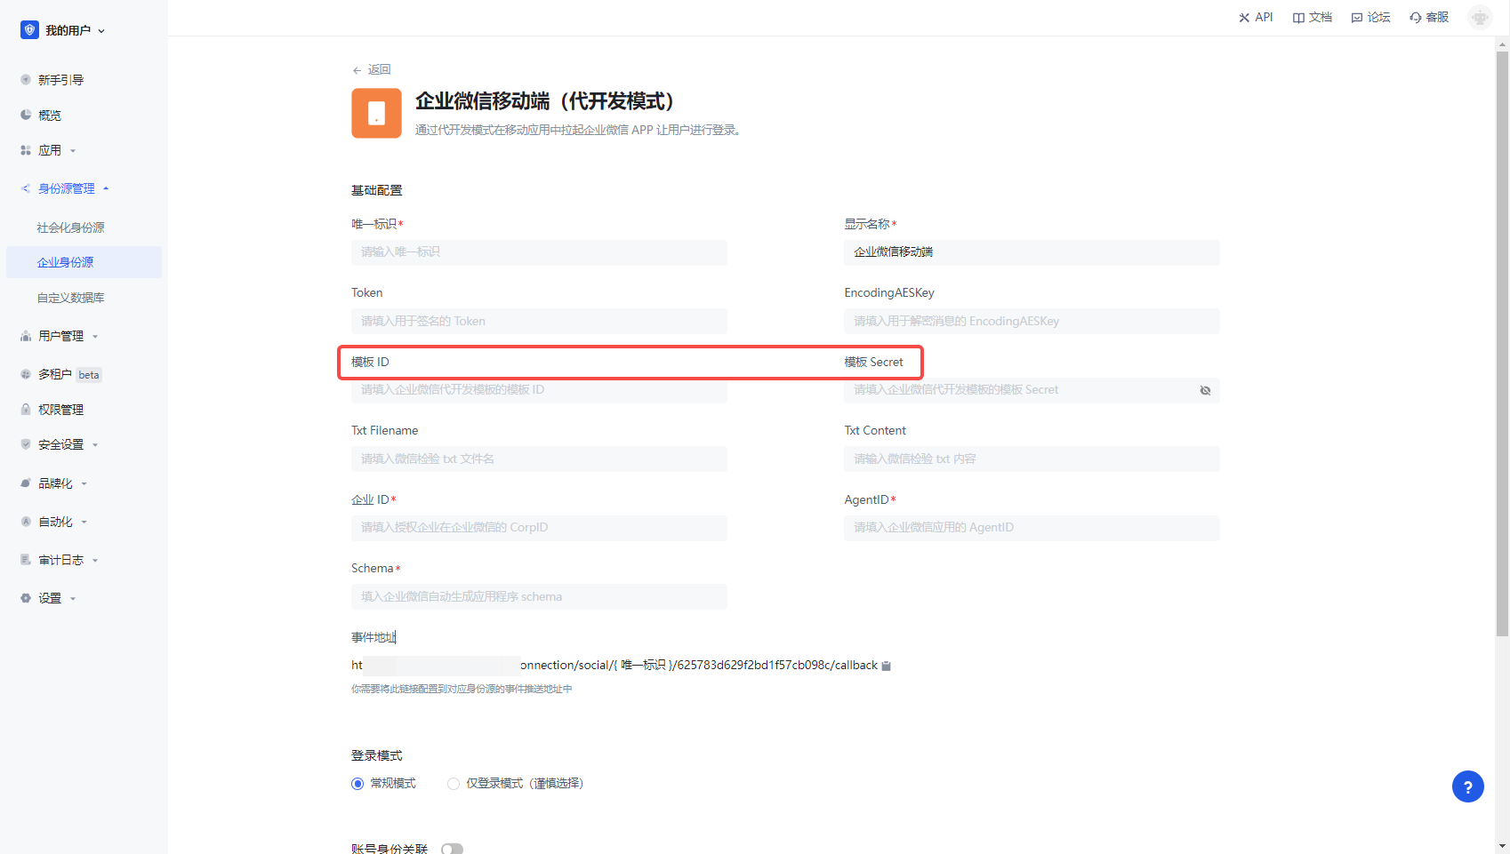Click the 新手引导 sidebar icon

point(26,80)
